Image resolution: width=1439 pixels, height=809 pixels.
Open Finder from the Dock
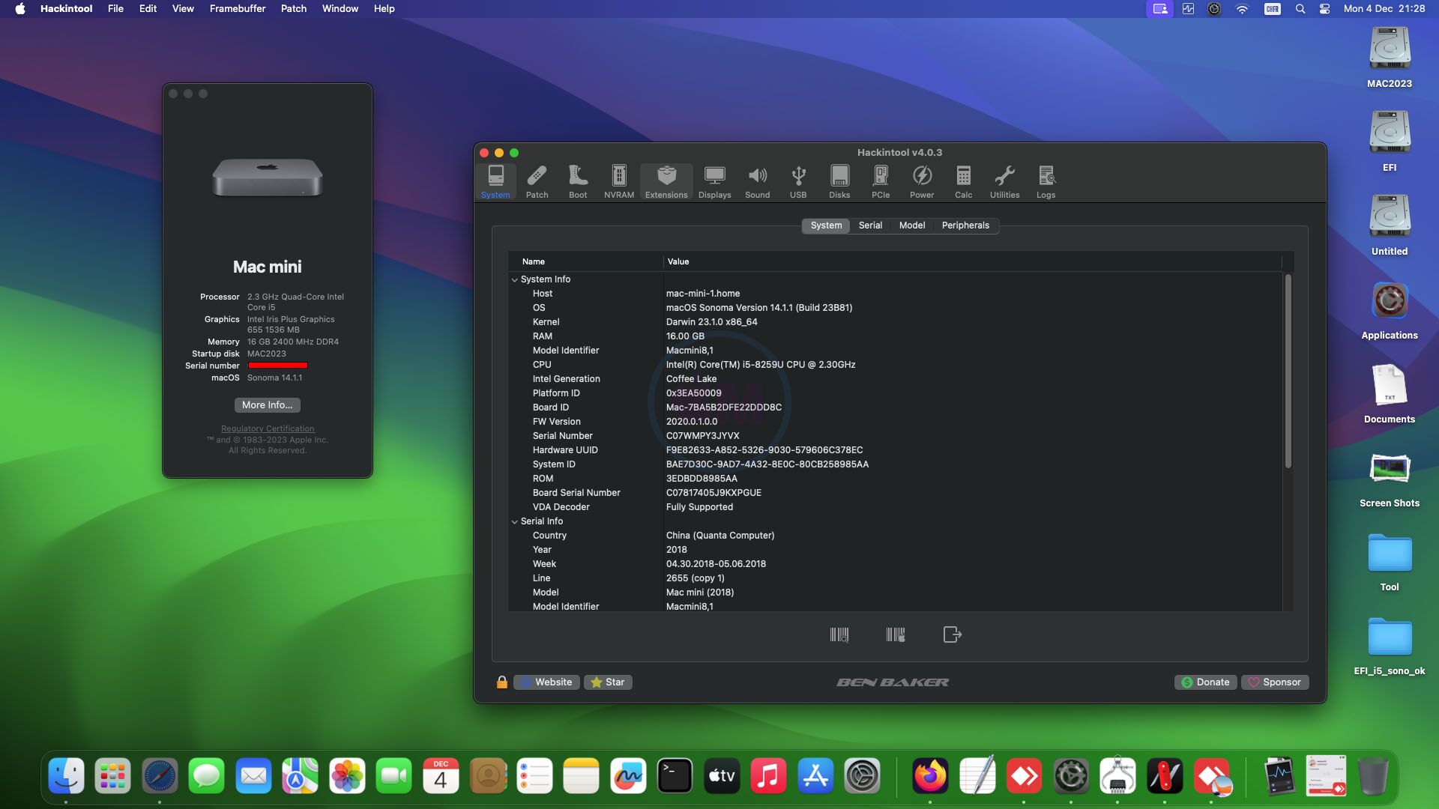66,776
